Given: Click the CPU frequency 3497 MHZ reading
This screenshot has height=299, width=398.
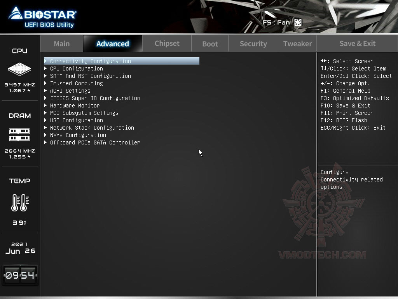Looking at the screenshot, I should click(20, 84).
